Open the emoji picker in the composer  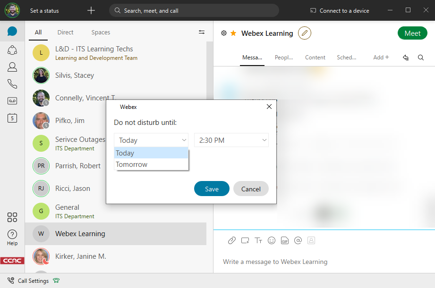tap(271, 240)
